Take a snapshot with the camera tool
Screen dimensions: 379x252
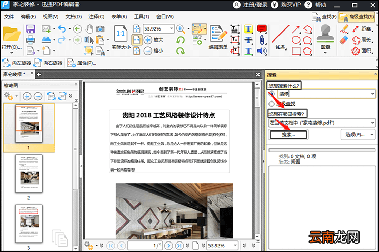100,29
